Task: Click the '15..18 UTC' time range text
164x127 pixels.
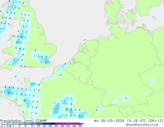Action: (136, 121)
